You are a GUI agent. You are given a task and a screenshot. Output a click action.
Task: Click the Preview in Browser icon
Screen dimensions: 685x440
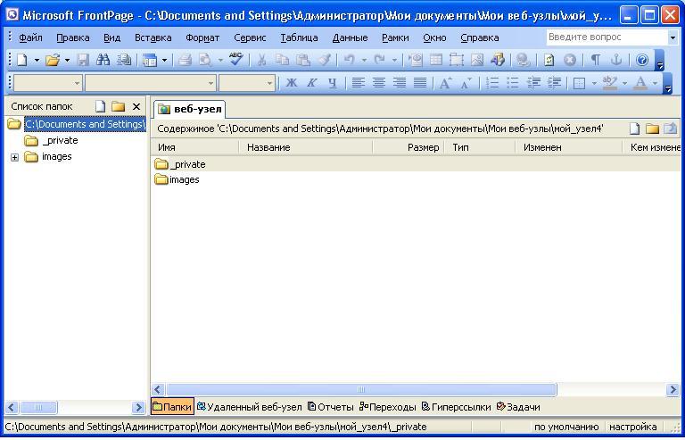click(205, 60)
